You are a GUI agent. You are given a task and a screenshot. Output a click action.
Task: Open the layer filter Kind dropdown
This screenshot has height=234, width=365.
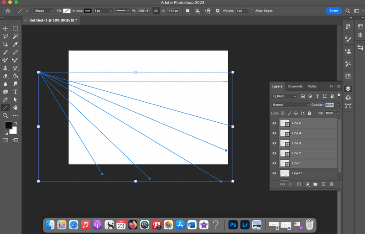[285, 96]
